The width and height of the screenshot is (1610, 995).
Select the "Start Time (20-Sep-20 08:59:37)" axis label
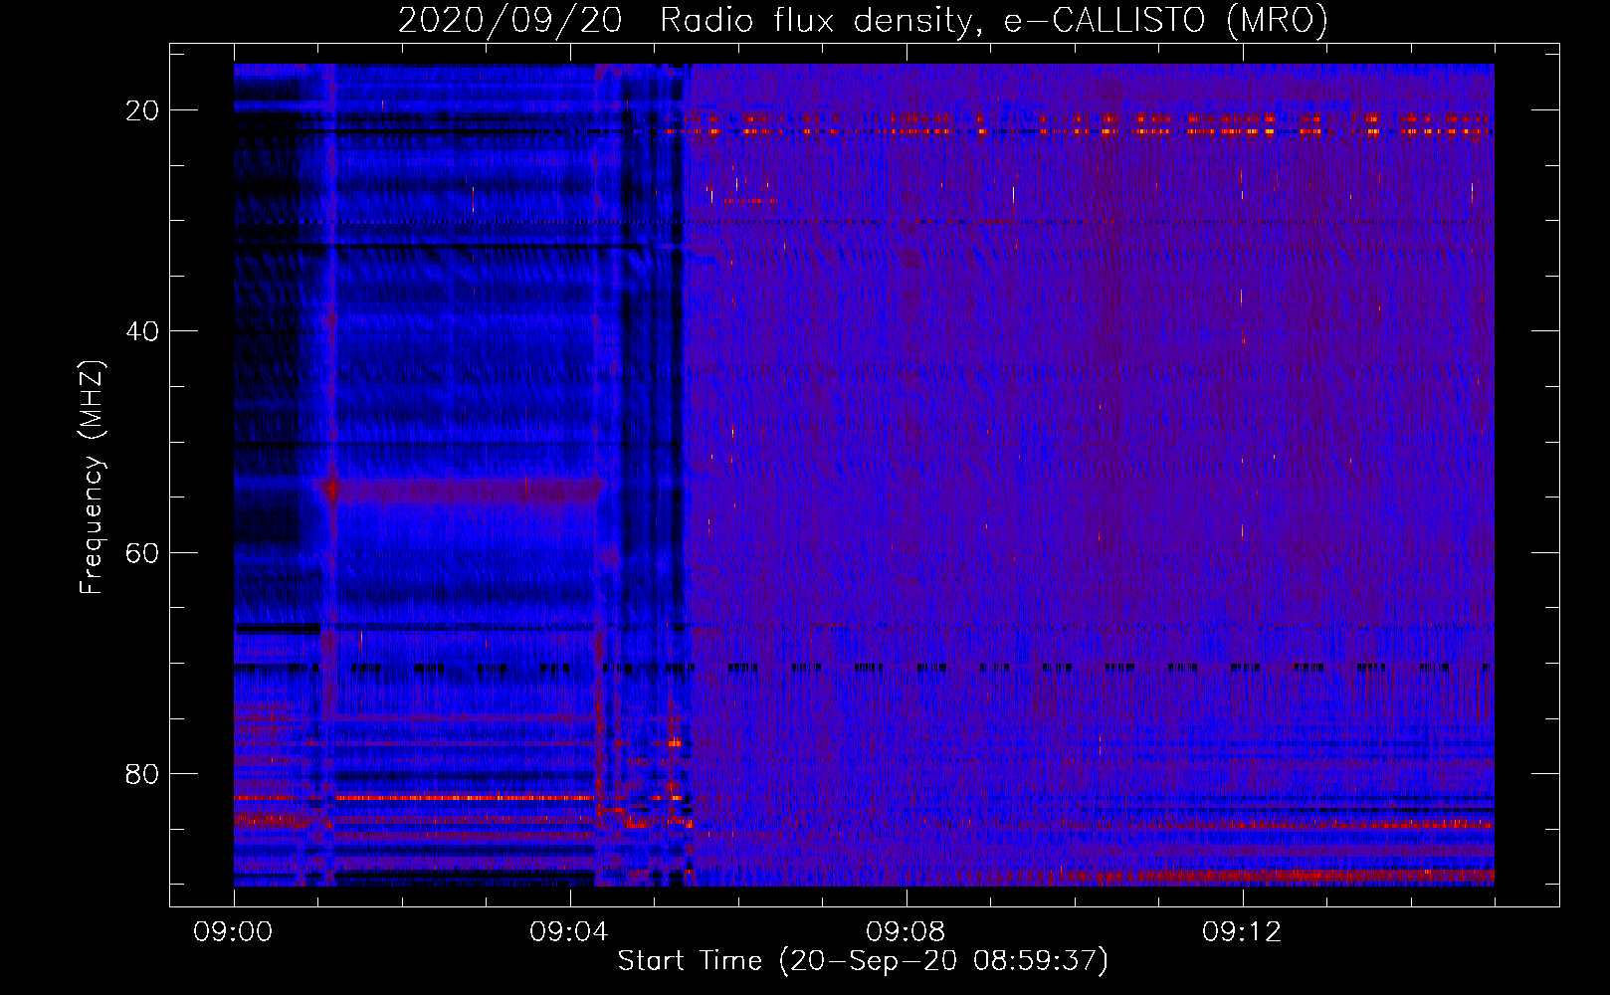863,960
